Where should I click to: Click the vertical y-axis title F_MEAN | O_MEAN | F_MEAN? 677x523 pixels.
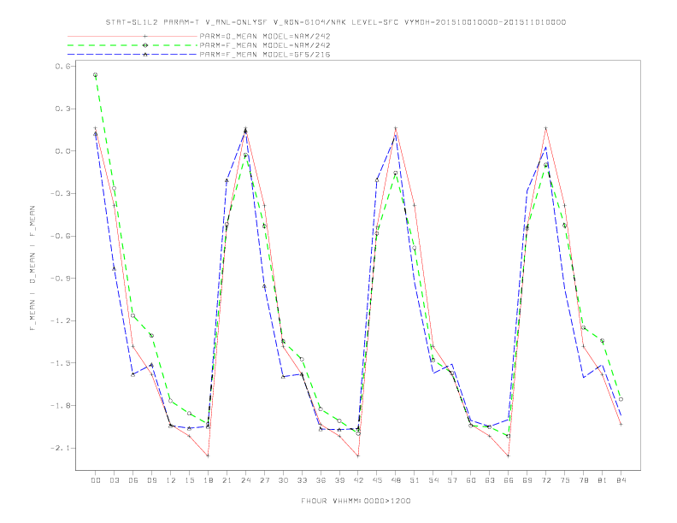pyautogui.click(x=32, y=268)
